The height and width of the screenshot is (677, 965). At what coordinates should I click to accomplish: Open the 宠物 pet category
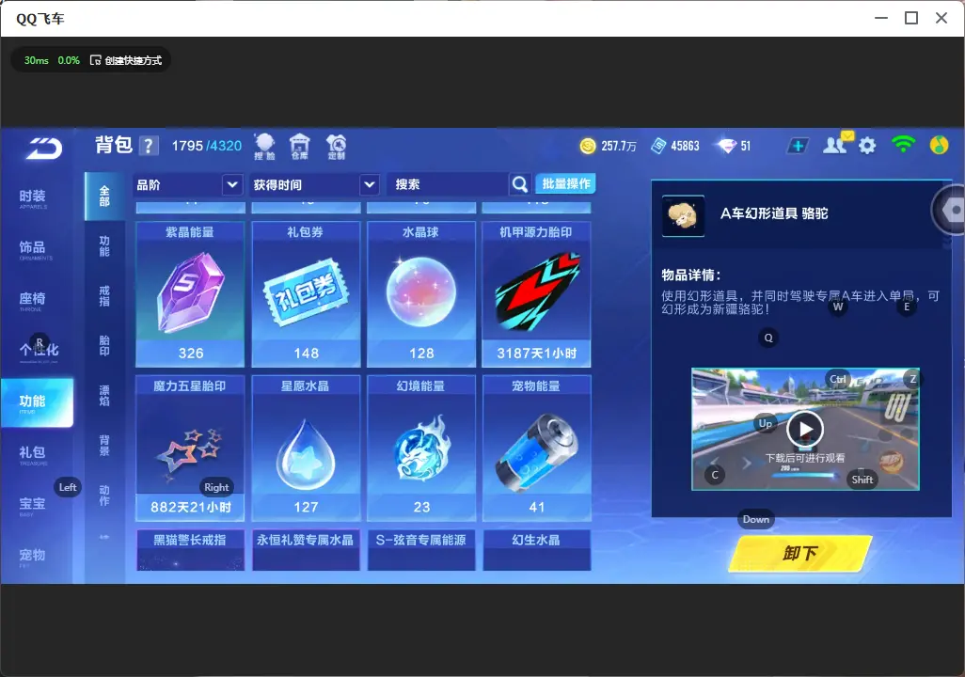pos(33,557)
